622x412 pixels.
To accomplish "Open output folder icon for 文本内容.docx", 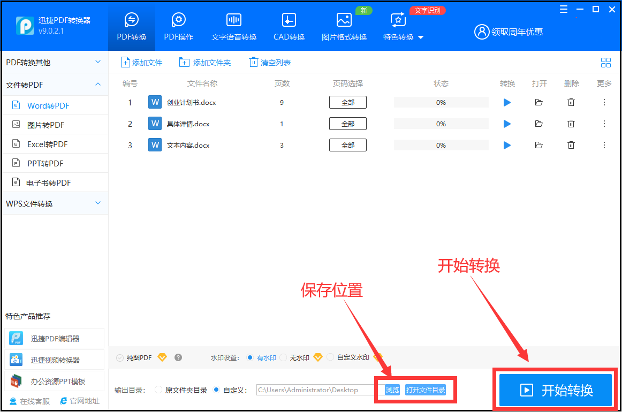I will pos(539,144).
